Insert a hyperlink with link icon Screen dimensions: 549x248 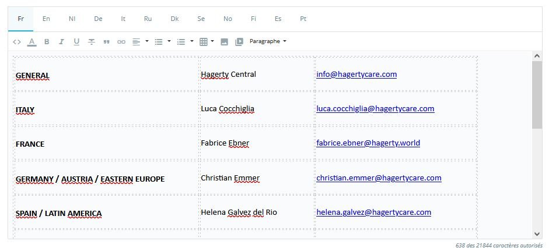point(121,42)
